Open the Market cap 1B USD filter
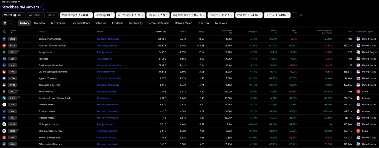Viewport: 379px width, 148px height. [76, 15]
